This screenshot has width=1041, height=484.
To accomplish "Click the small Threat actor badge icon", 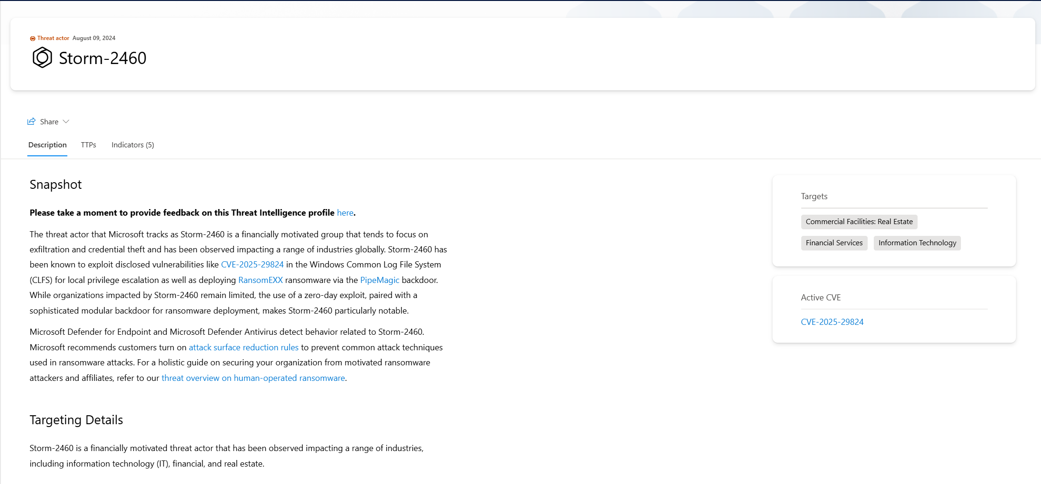I will (x=33, y=39).
